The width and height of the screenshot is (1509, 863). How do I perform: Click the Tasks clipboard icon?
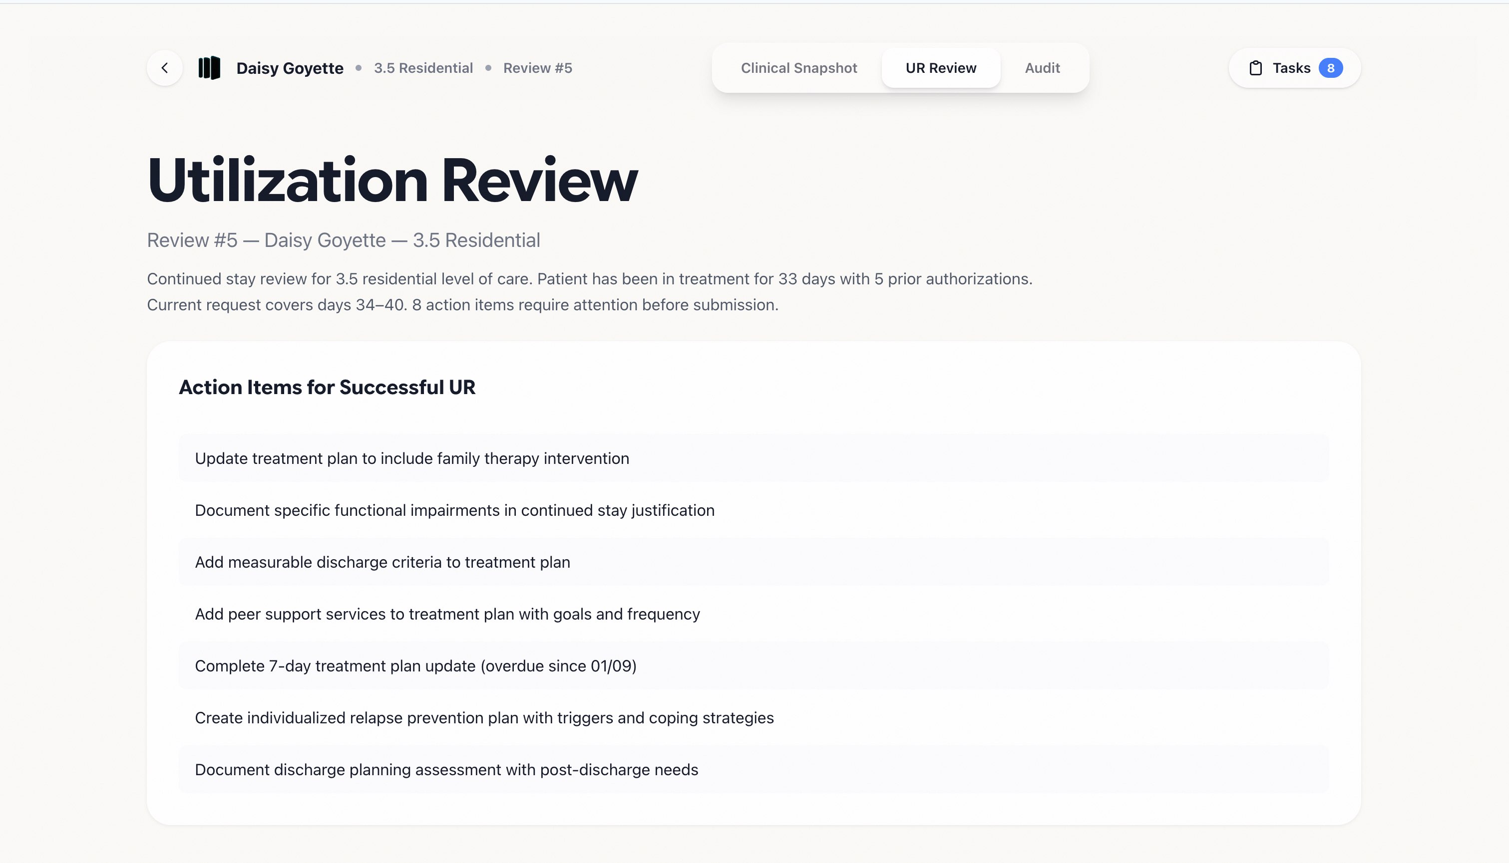pos(1255,68)
